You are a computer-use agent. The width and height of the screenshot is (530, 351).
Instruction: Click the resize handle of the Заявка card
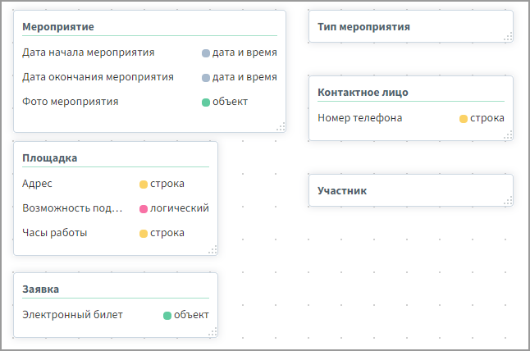pyautogui.click(x=212, y=332)
